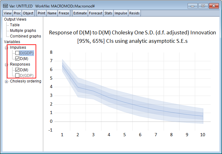
Task: Click the Forecast button
Action: coord(96,13)
